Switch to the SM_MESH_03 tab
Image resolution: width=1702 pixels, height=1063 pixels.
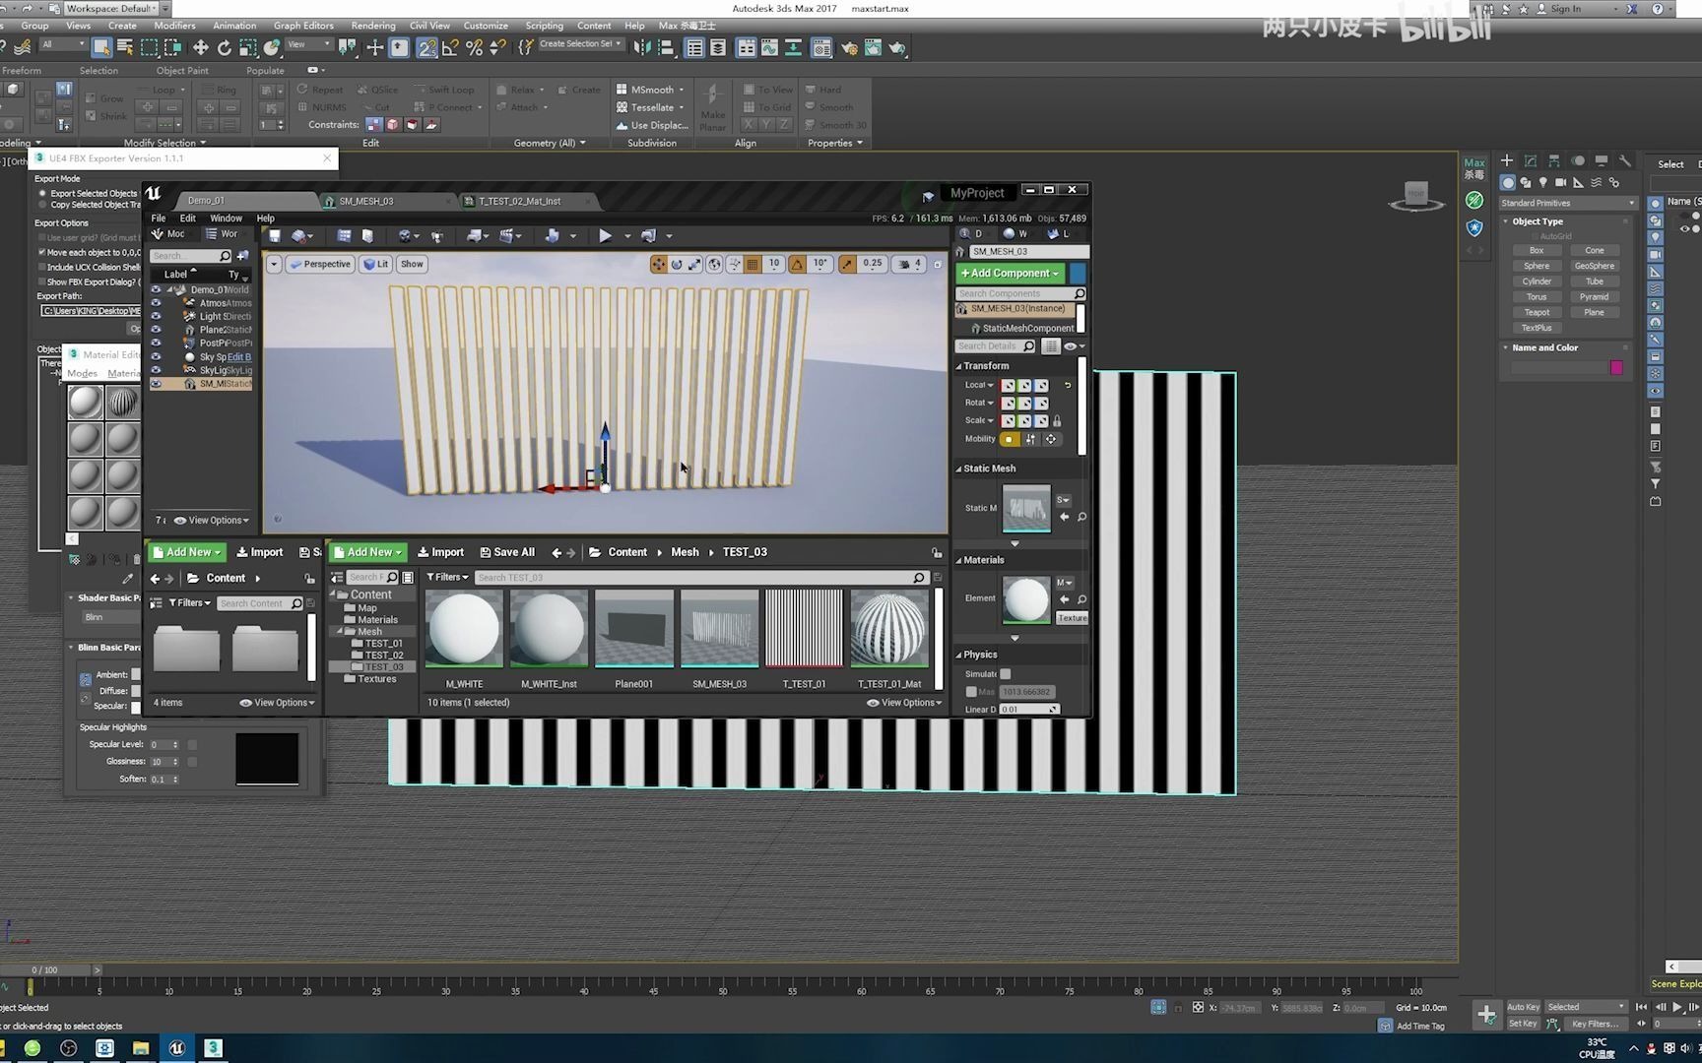[x=365, y=201]
